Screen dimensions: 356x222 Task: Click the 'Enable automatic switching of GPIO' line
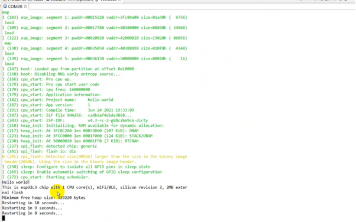click(82, 172)
